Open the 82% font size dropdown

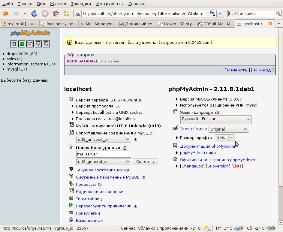coord(224,138)
